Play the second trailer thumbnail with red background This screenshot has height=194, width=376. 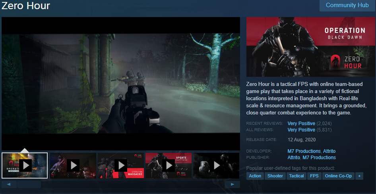[x=73, y=165]
